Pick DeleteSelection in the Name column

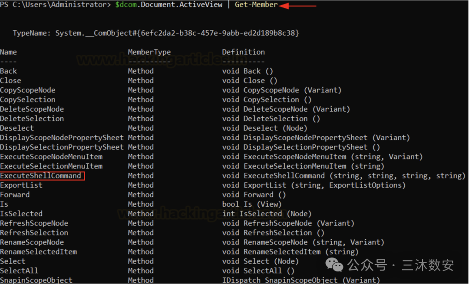click(x=32, y=119)
